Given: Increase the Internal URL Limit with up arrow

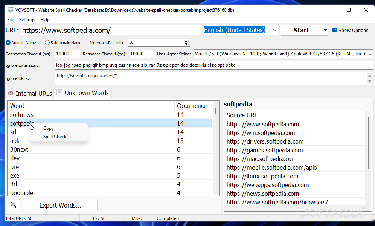Looking at the screenshot, I should (x=186, y=41).
